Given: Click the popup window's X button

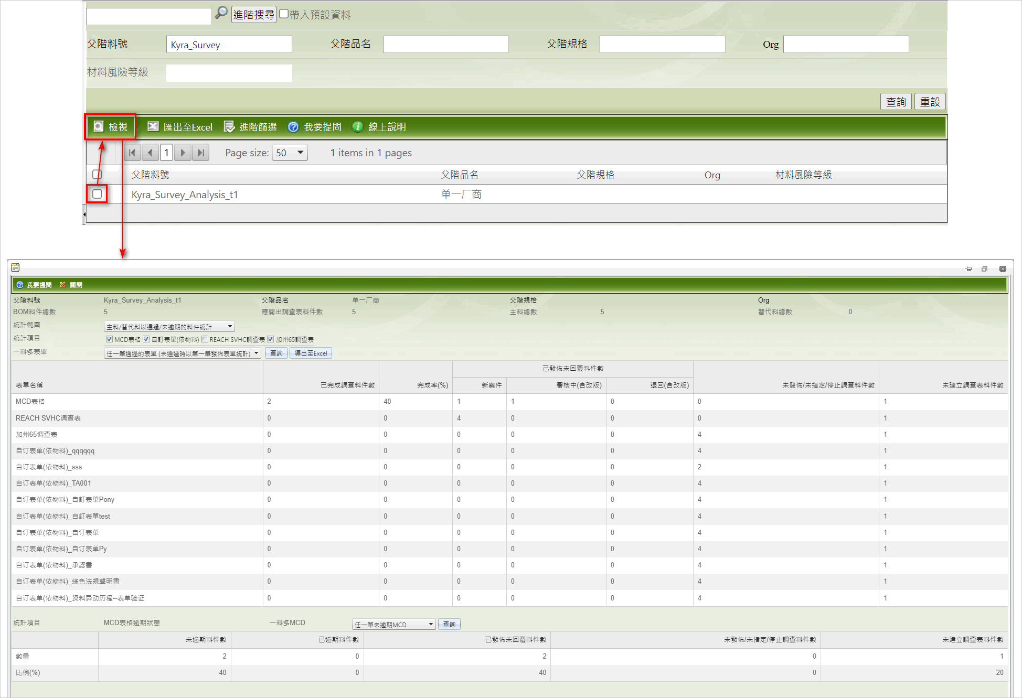Looking at the screenshot, I should (x=1003, y=269).
